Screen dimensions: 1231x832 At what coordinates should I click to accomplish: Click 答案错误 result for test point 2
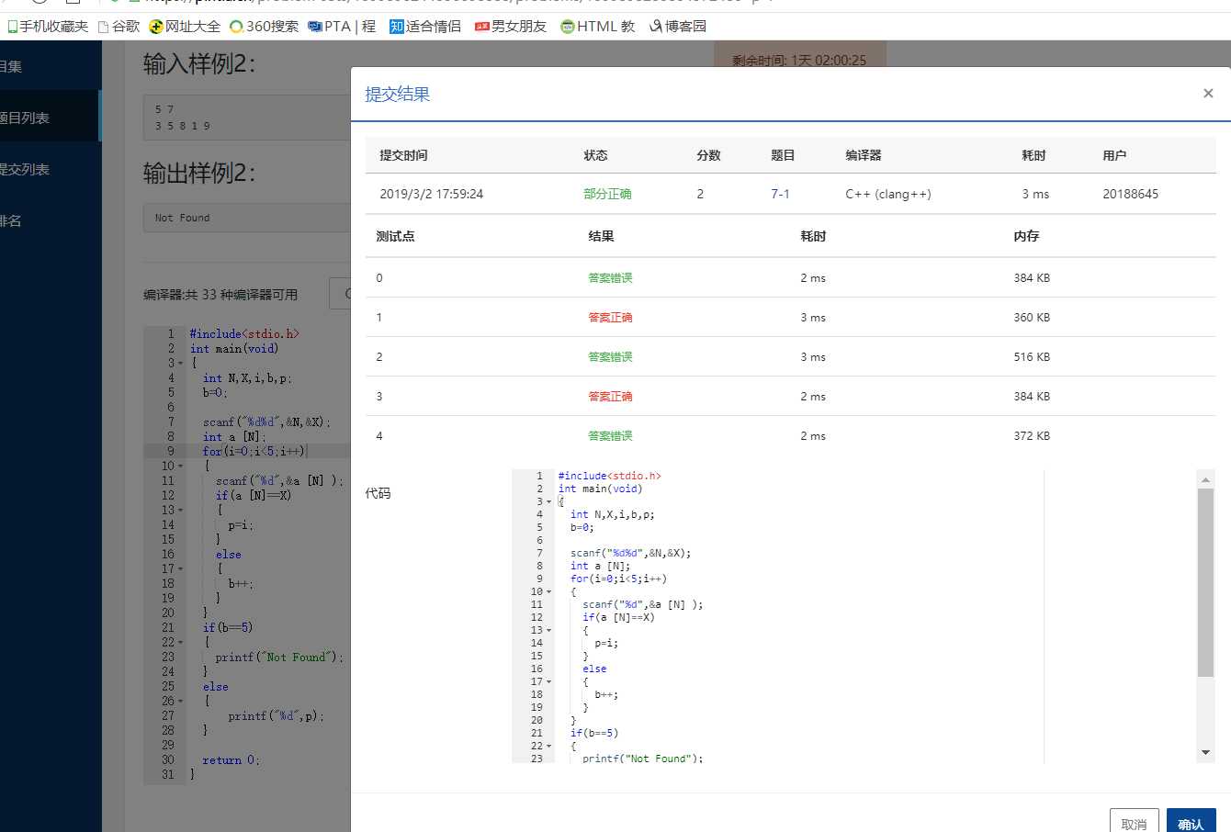(610, 356)
